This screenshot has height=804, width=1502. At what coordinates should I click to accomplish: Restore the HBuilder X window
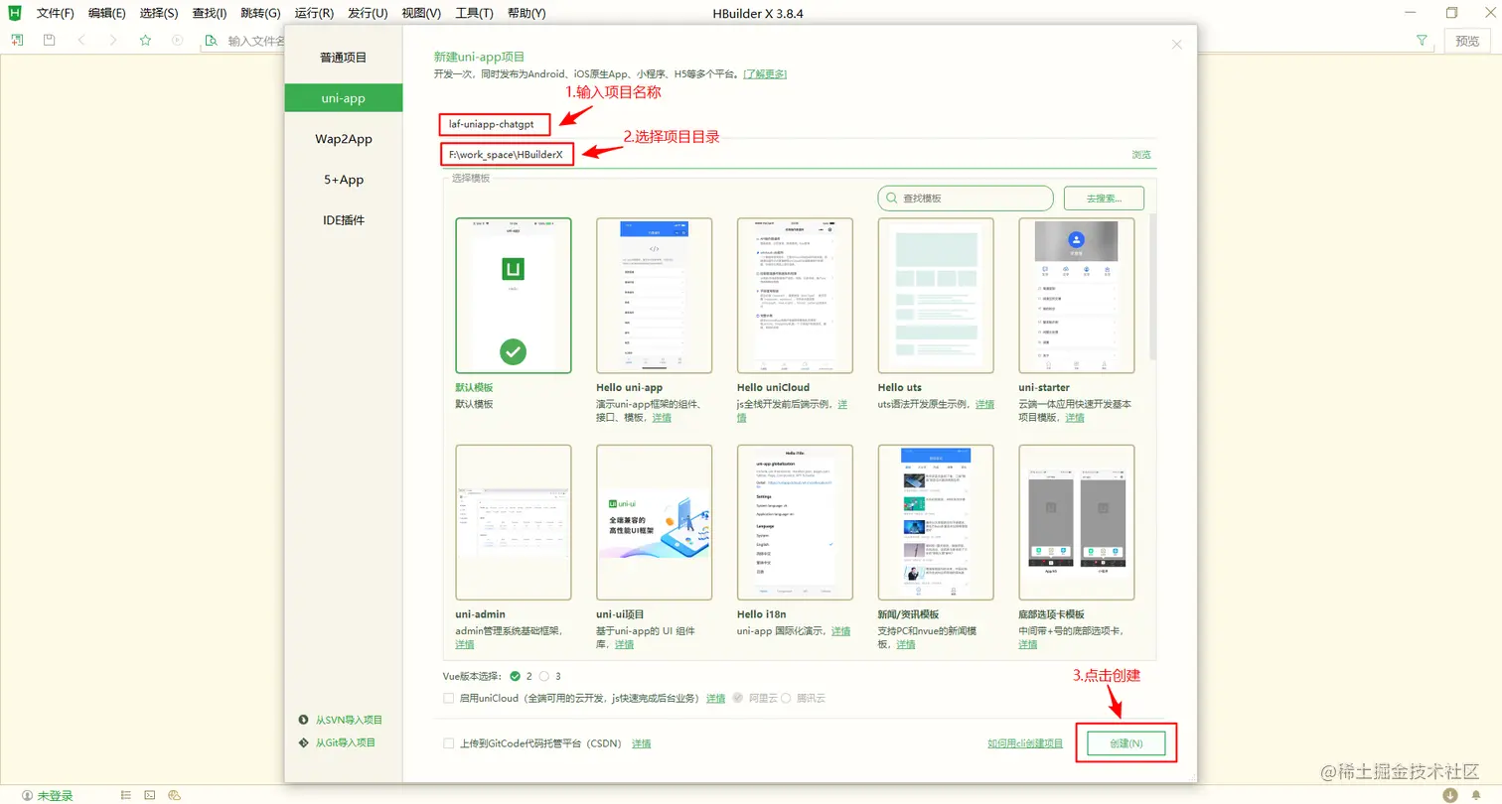coord(1452,13)
